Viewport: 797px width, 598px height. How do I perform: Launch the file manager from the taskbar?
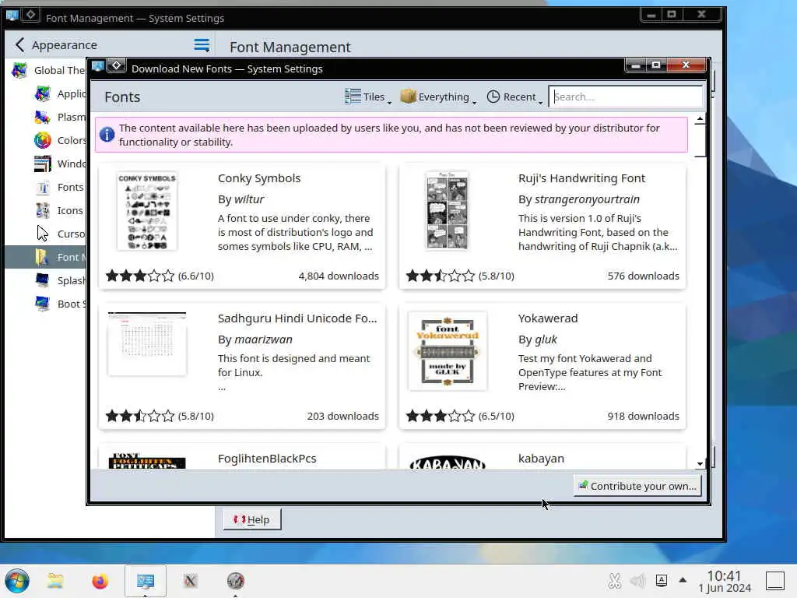pos(55,581)
